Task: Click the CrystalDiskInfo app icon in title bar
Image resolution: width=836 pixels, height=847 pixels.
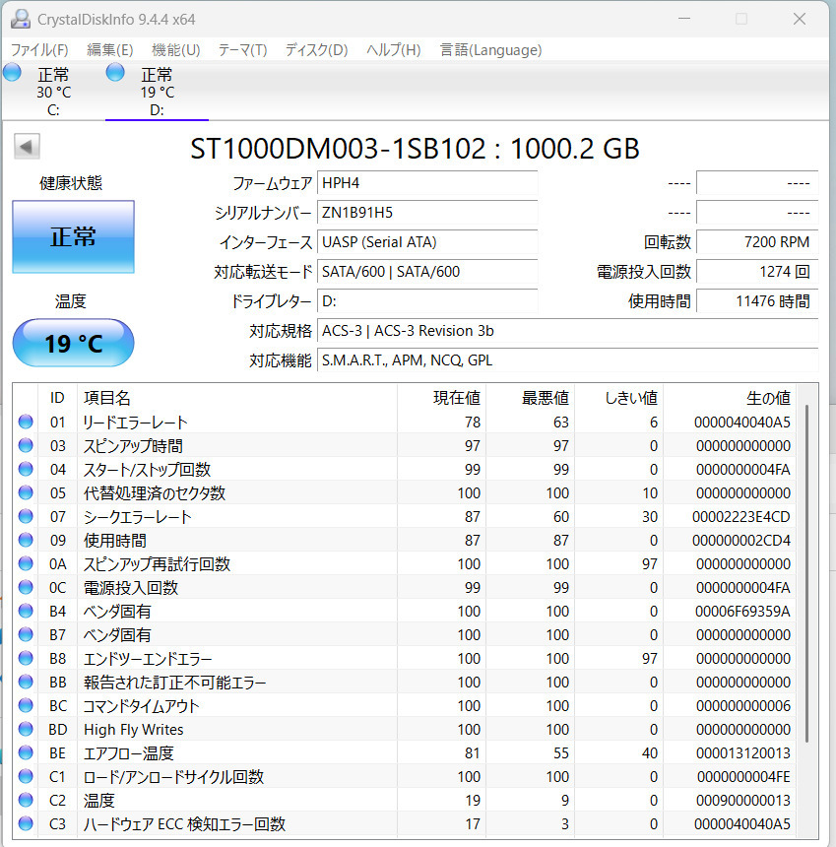Action: [x=21, y=19]
